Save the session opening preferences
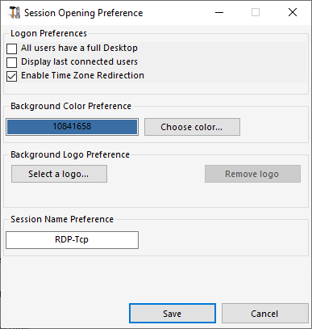 173,314
